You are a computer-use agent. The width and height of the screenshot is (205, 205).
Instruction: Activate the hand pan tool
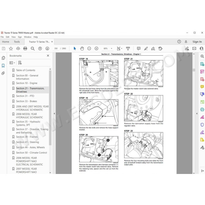[82, 49]
